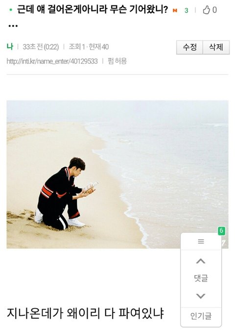Viewport: 235px width, 332px height.
Task: Go to comments via 댓글 in floating panel
Action: point(201,278)
